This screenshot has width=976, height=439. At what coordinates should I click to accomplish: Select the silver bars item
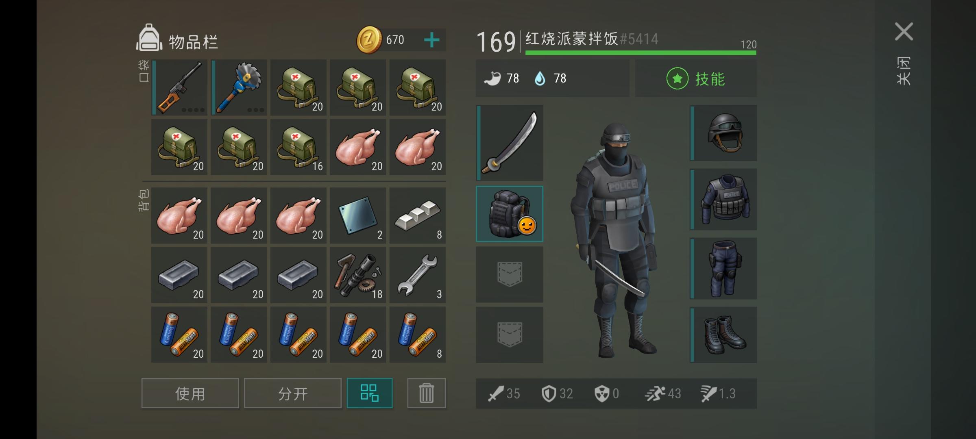418,215
